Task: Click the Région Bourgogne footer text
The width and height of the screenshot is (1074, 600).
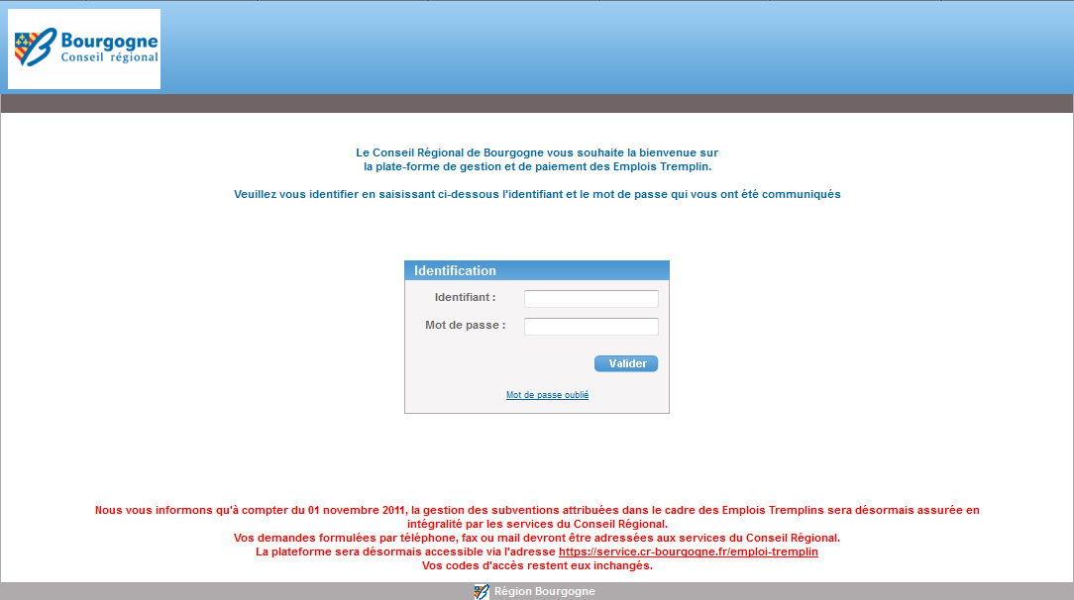Action: [x=545, y=592]
